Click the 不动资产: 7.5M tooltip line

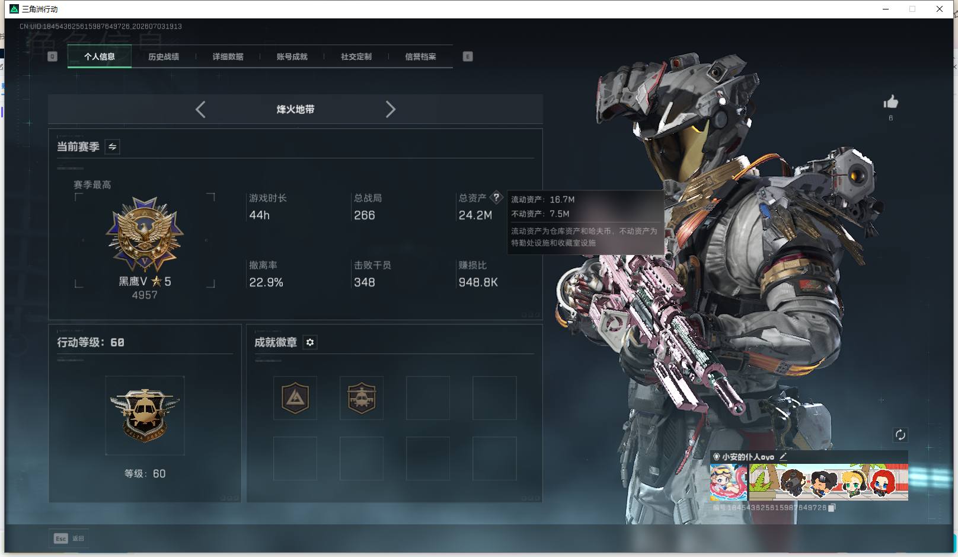coord(540,214)
